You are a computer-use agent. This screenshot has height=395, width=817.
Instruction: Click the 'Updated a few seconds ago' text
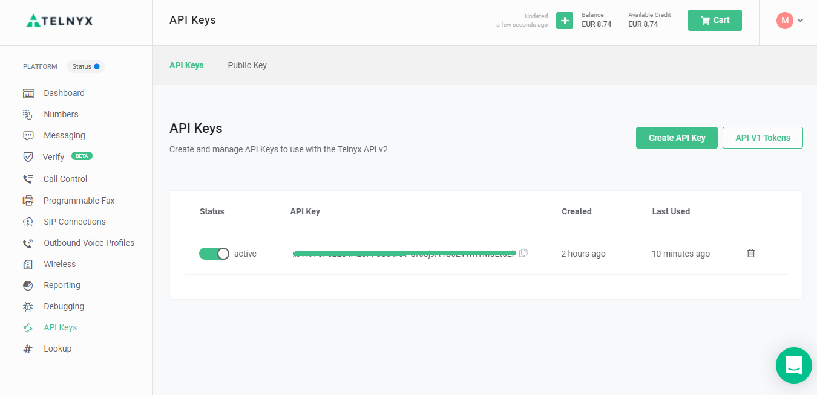[x=522, y=21]
